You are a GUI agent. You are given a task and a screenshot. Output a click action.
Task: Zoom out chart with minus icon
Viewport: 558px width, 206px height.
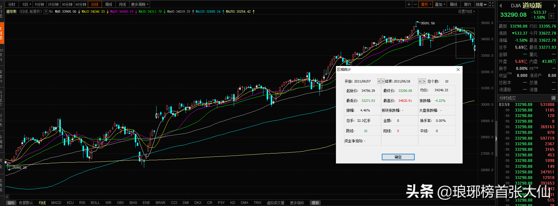tap(415, 4)
